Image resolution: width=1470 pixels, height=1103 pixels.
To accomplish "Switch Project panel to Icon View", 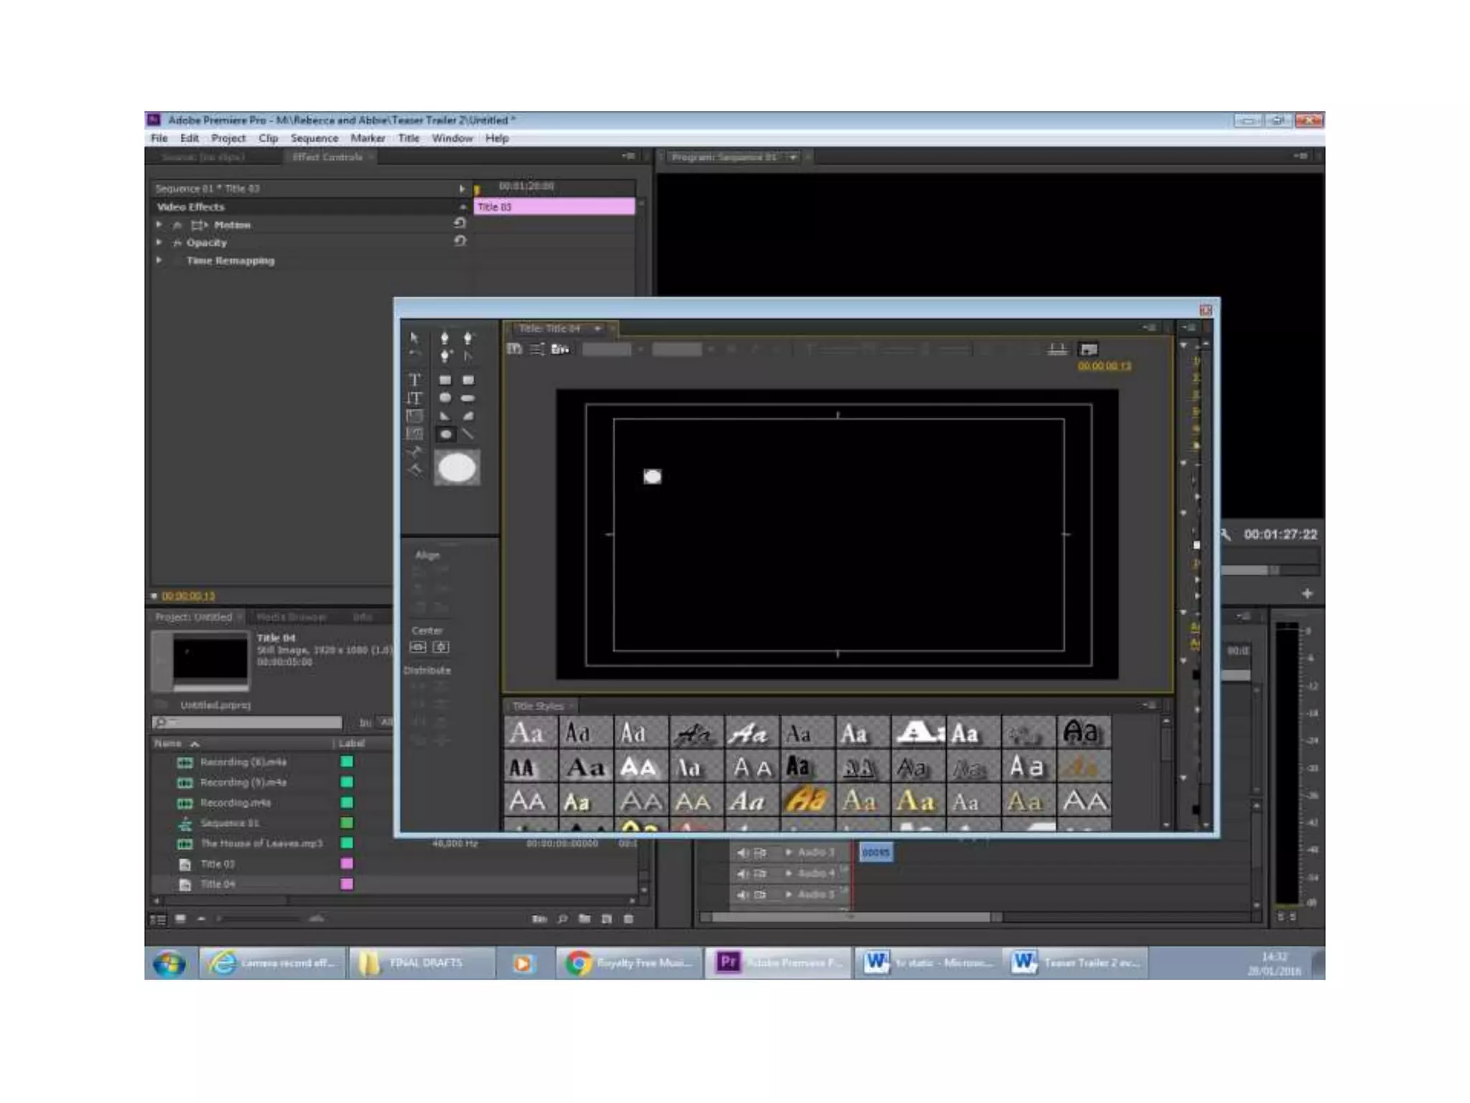I will point(180,918).
